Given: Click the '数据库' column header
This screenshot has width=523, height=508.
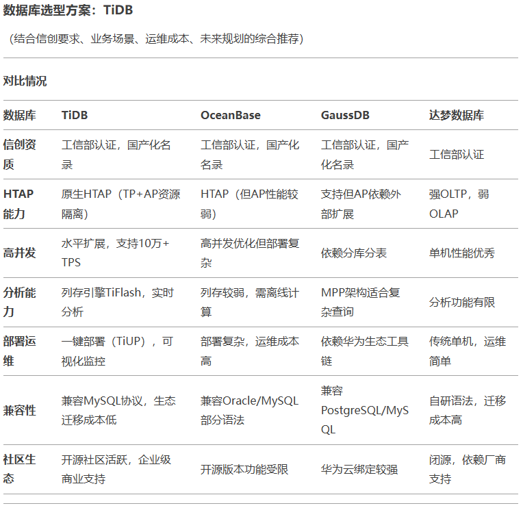Looking at the screenshot, I should [20, 115].
